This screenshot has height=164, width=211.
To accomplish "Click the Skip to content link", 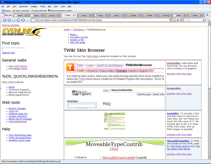I will (11, 25).
